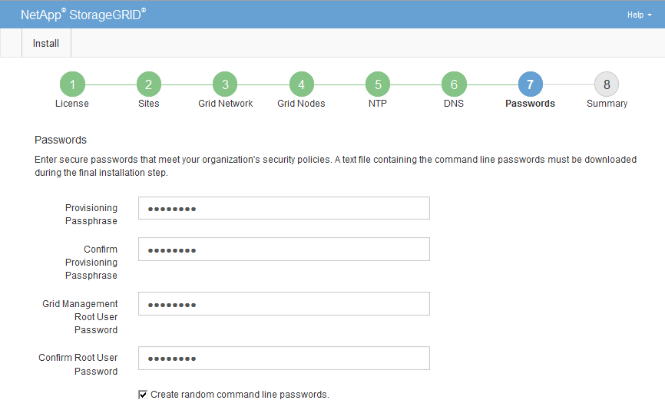Select step 3 Grid Network circle
The width and height of the screenshot is (665, 410).
[x=225, y=84]
